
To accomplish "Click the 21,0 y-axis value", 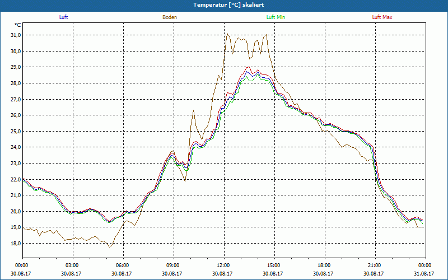I will click(x=16, y=195).
